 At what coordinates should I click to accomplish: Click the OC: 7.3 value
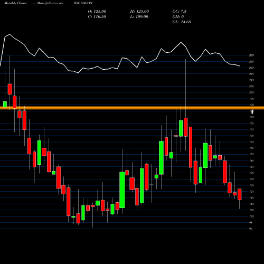(x=180, y=12)
